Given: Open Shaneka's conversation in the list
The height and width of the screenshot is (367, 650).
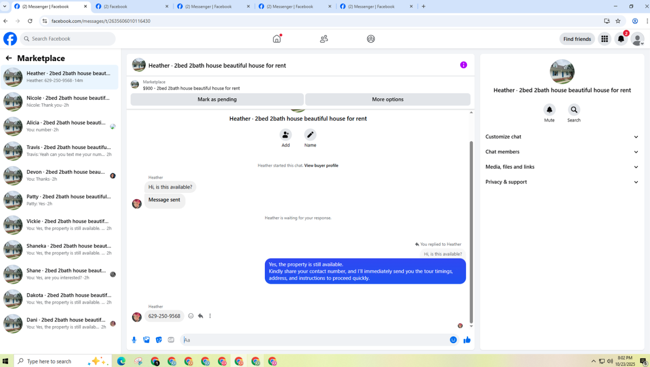Looking at the screenshot, I should pyautogui.click(x=60, y=249).
